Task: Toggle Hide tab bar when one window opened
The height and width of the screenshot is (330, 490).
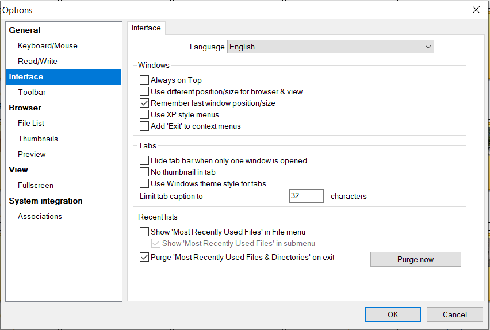Action: [144, 161]
